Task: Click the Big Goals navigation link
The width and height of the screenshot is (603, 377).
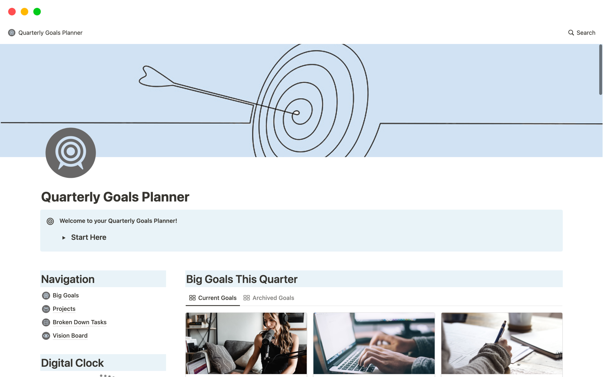Action: pos(66,295)
